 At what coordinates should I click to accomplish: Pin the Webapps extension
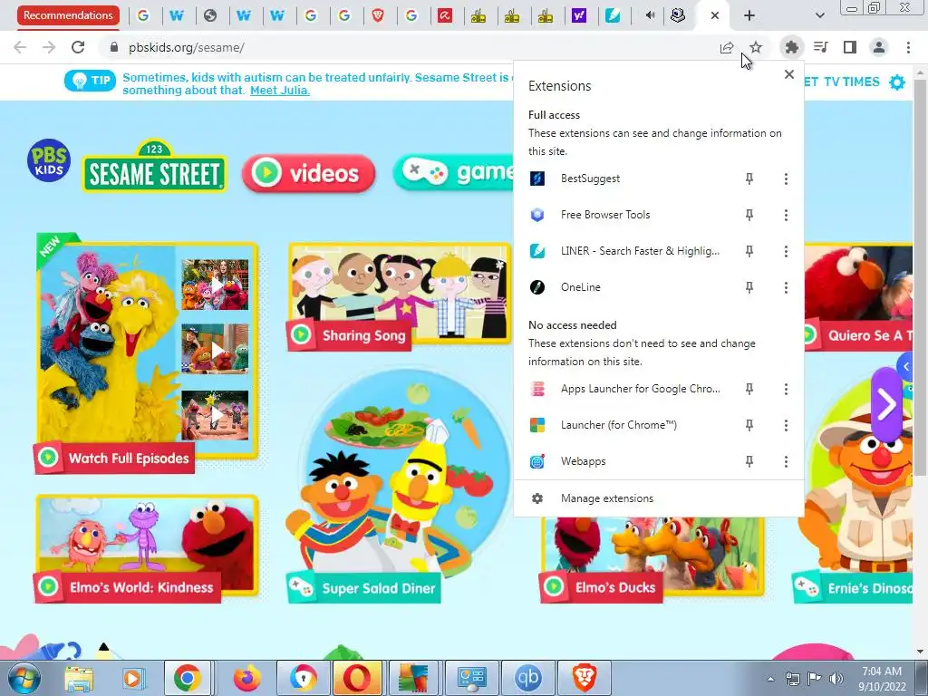click(x=749, y=461)
